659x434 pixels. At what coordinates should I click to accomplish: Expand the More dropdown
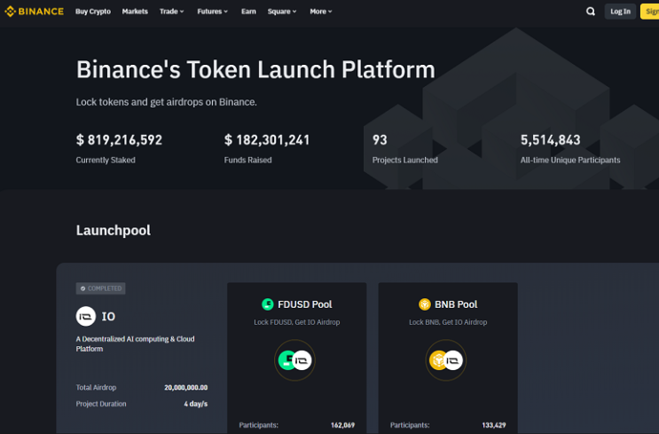pos(321,12)
